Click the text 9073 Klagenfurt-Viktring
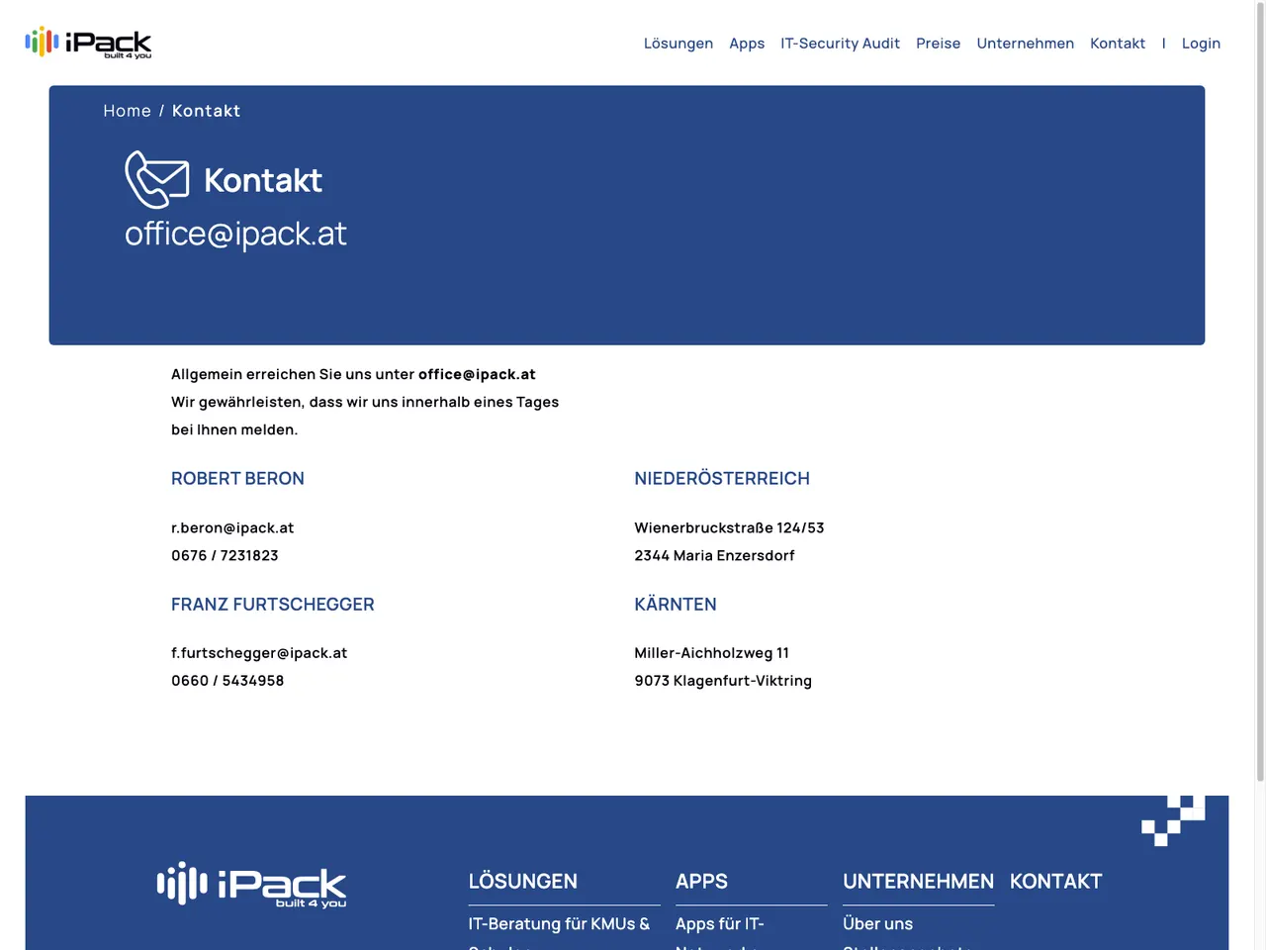The image size is (1266, 950). click(723, 681)
